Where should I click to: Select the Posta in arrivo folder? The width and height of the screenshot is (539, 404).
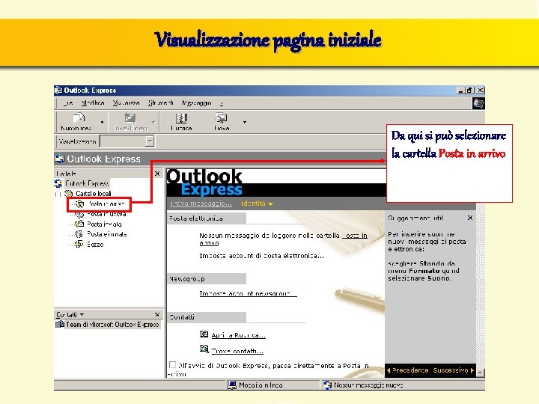[x=106, y=204]
